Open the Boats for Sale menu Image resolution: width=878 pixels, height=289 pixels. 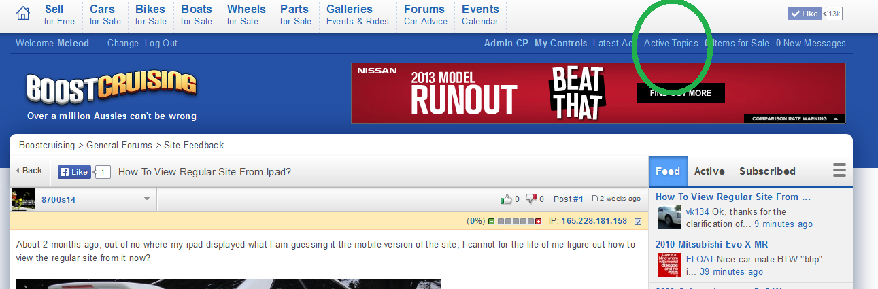pyautogui.click(x=197, y=15)
